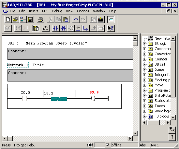Image resolution: width=179 pixels, height=149 pixels.
Task: Open the File menu
Action: coord(12,11)
